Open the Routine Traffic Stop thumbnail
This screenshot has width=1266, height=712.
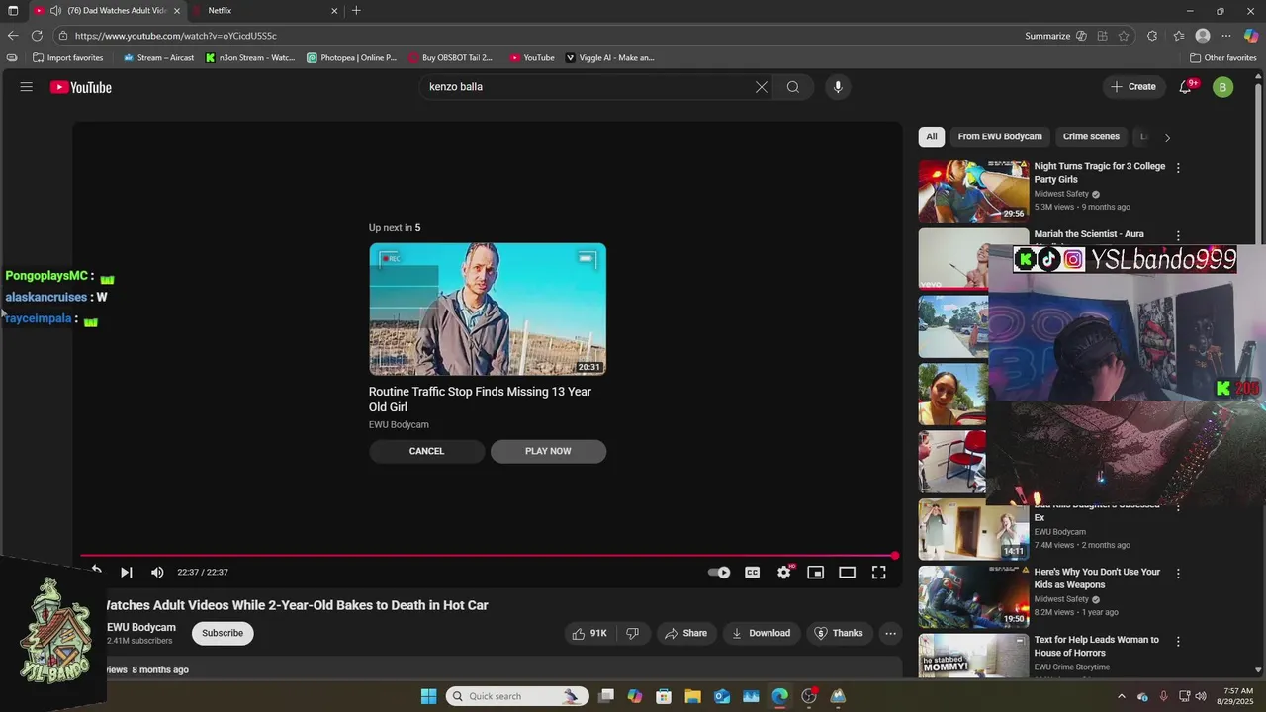(x=488, y=310)
